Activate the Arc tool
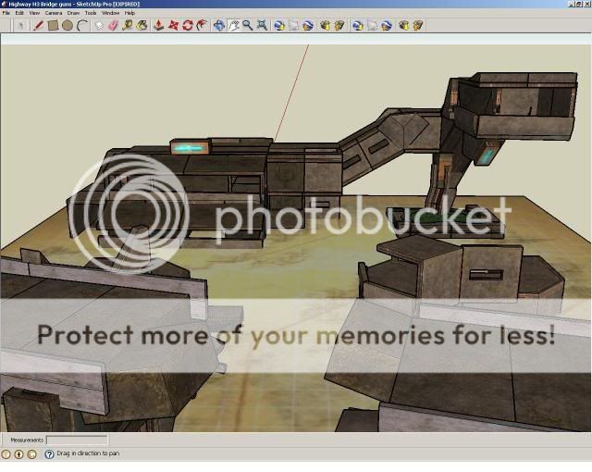592x472 pixels. pyautogui.click(x=82, y=26)
